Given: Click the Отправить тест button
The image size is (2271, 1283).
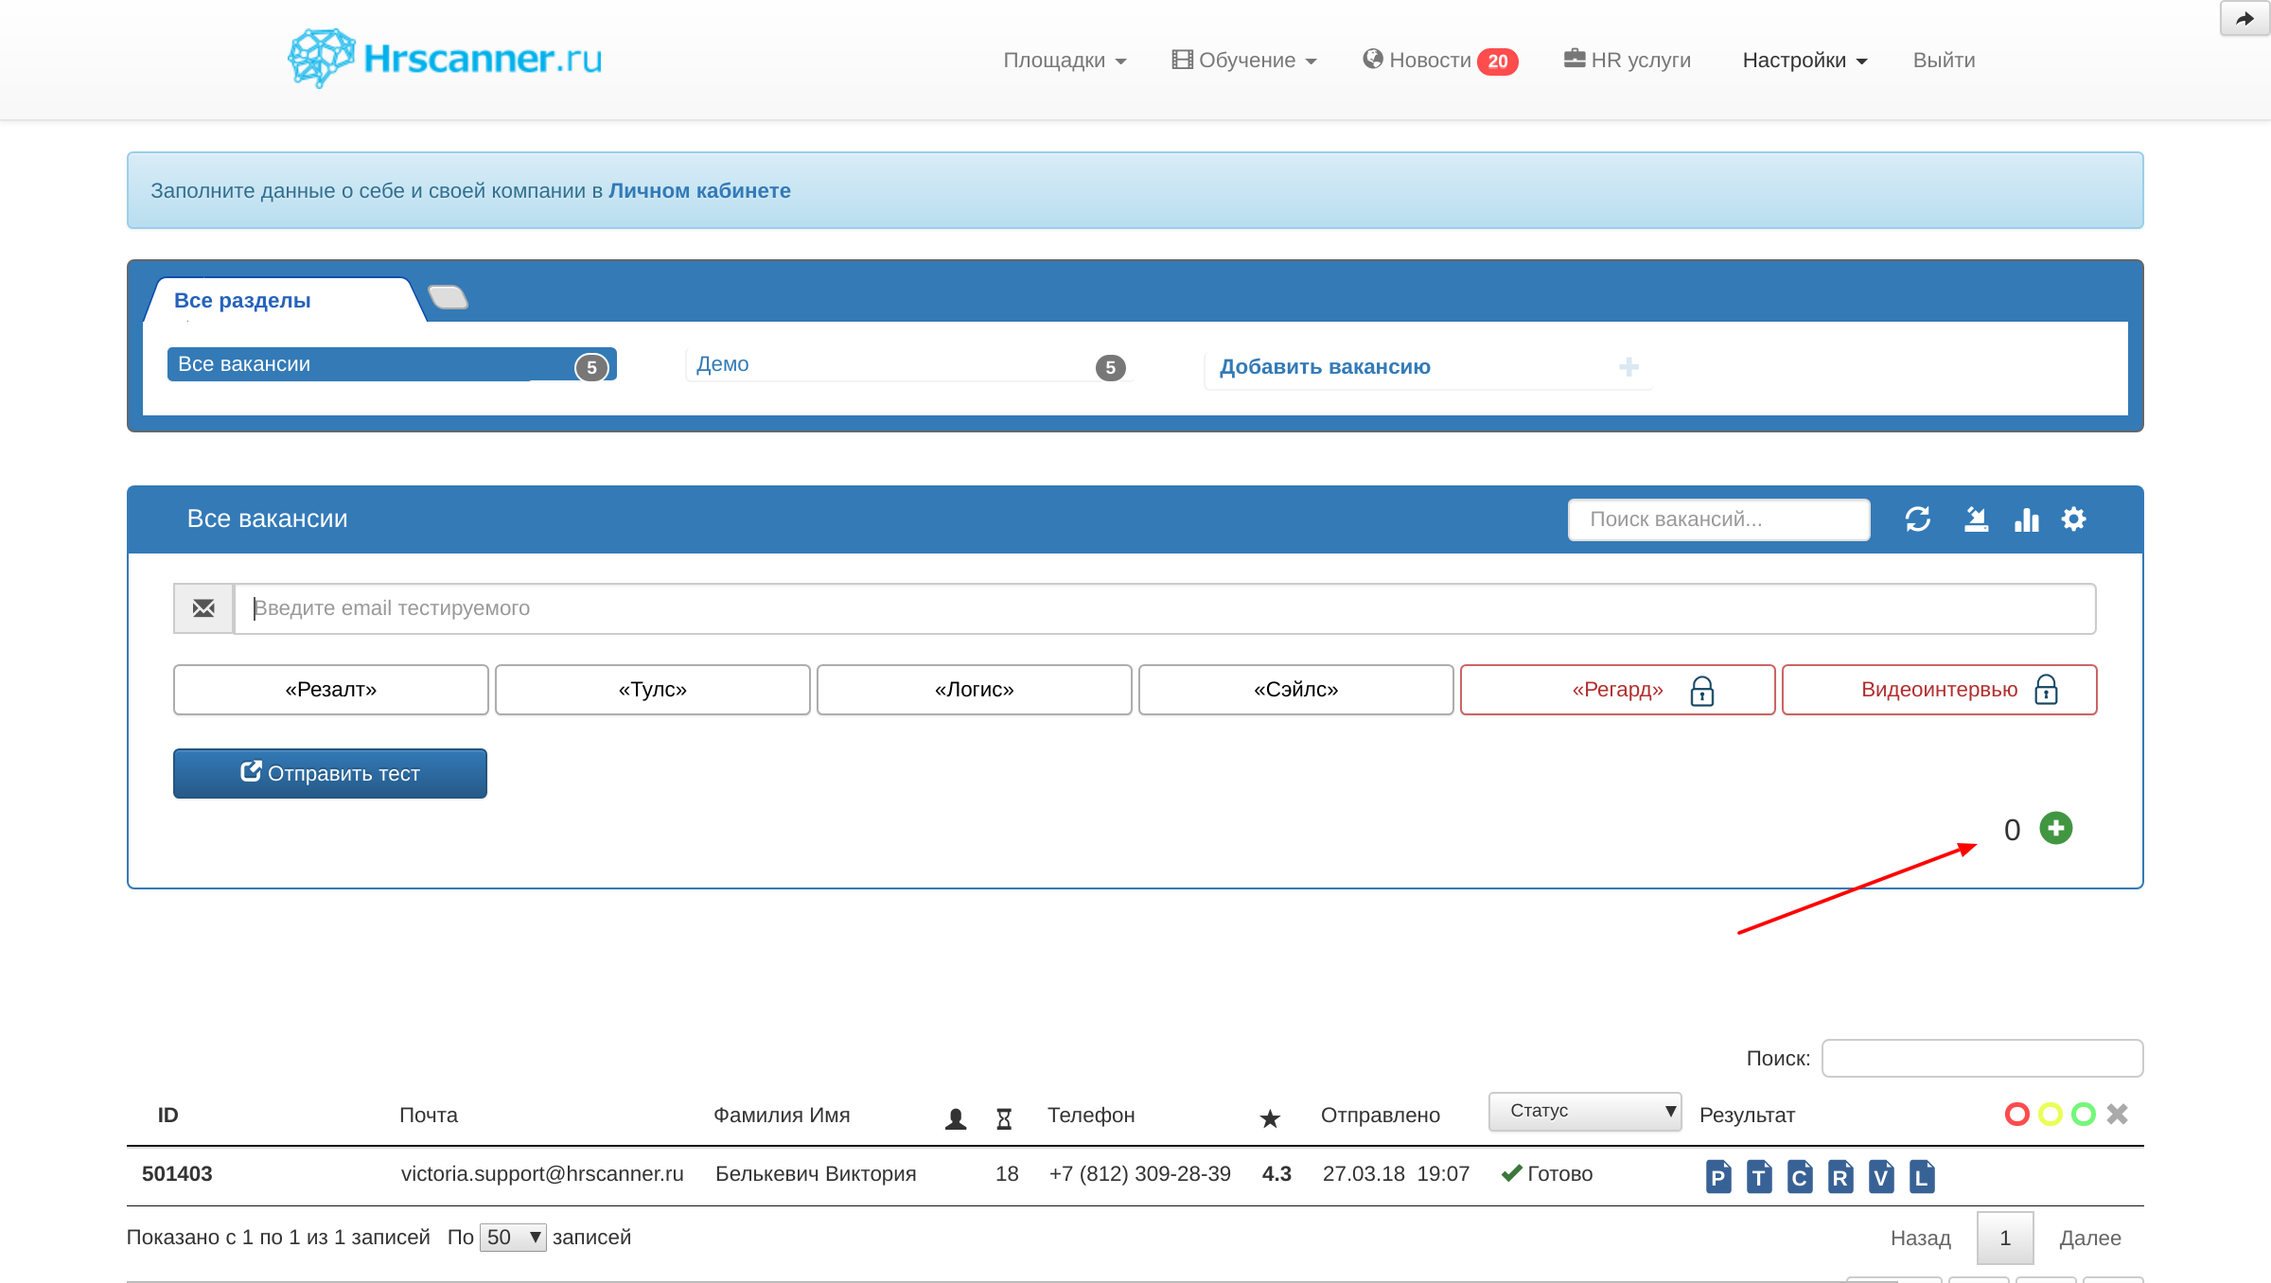Looking at the screenshot, I should click(x=330, y=774).
